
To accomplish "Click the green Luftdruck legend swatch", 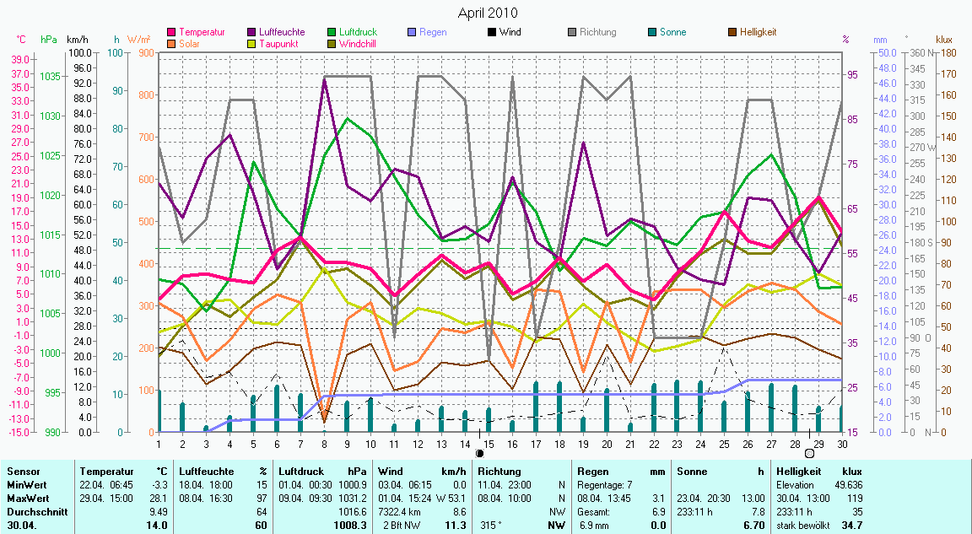I will (332, 33).
